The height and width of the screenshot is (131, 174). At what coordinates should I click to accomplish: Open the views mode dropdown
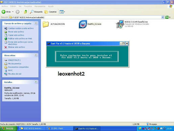(62, 12)
